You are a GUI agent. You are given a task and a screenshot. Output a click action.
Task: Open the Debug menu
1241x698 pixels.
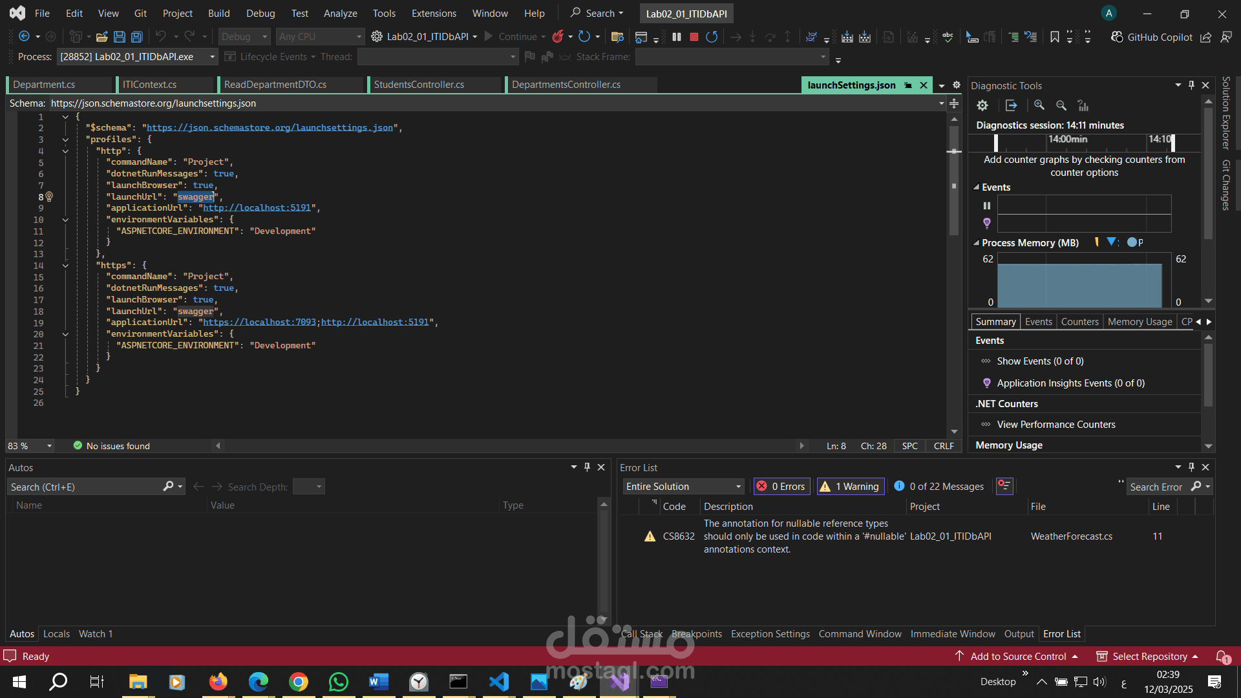tap(260, 13)
